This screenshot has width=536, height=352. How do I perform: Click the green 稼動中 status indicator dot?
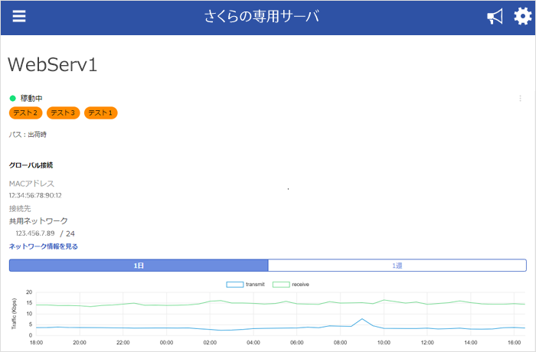coord(13,99)
